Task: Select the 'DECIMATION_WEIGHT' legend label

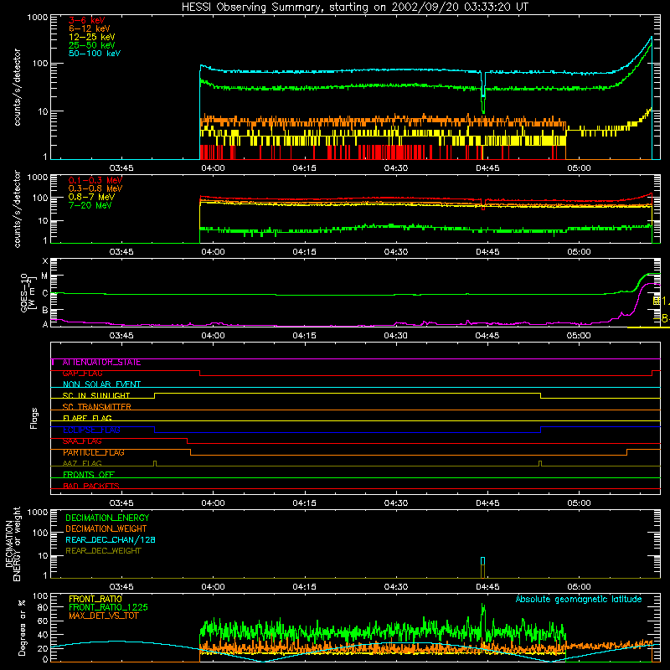Action: click(106, 528)
